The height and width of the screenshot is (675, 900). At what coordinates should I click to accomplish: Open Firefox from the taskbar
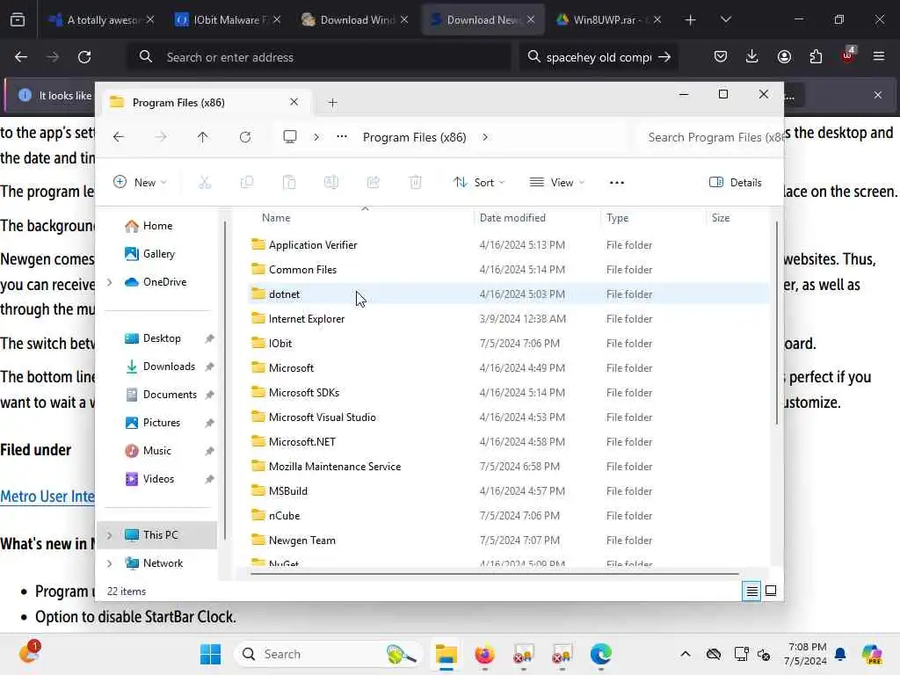(484, 654)
